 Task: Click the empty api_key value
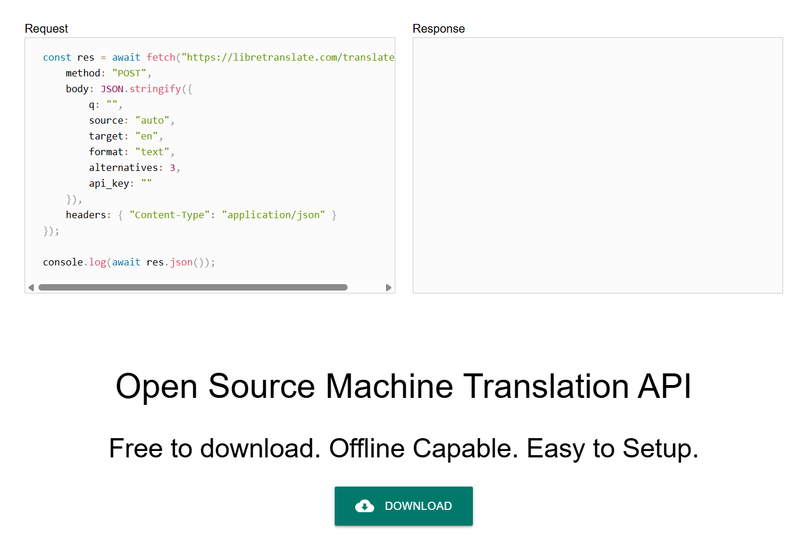click(x=146, y=183)
